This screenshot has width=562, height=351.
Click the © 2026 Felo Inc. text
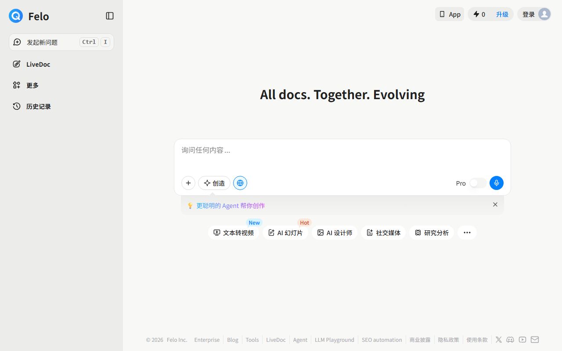[x=166, y=340]
